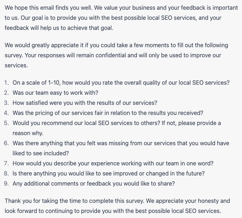Click question 7 about experience in one word
Screen dimensions: 242x218
(113, 163)
